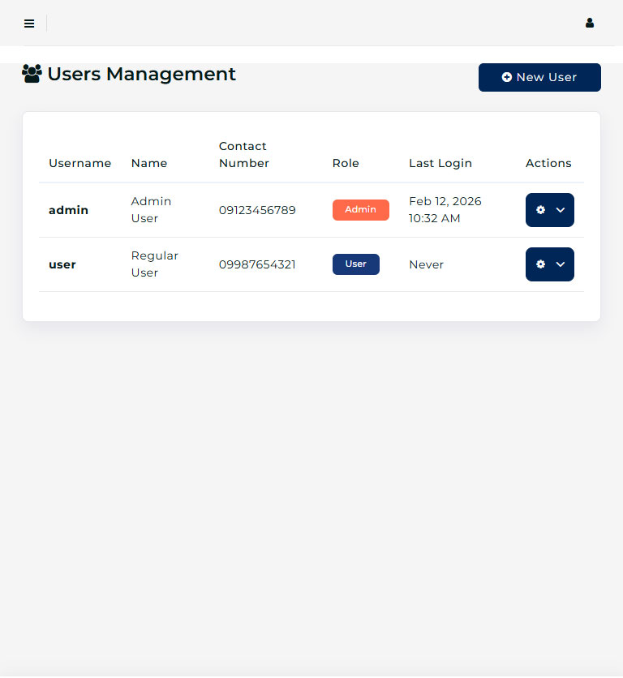Select the Username column header

click(79, 163)
